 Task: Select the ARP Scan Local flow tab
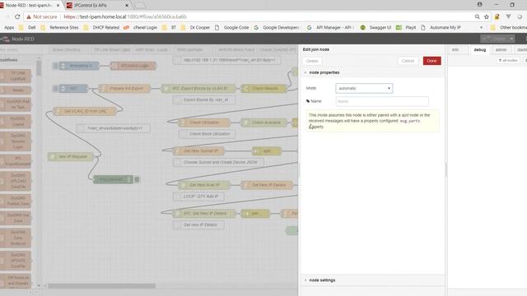click(x=152, y=49)
